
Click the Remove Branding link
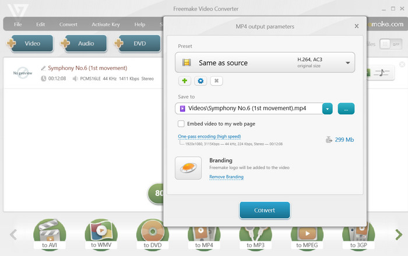(226, 177)
